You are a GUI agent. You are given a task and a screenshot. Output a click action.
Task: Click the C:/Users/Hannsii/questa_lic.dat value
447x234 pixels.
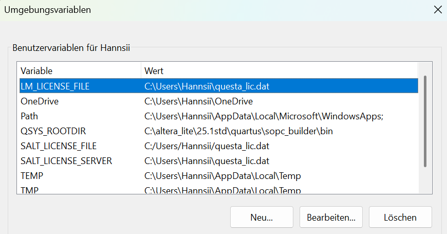(x=207, y=146)
